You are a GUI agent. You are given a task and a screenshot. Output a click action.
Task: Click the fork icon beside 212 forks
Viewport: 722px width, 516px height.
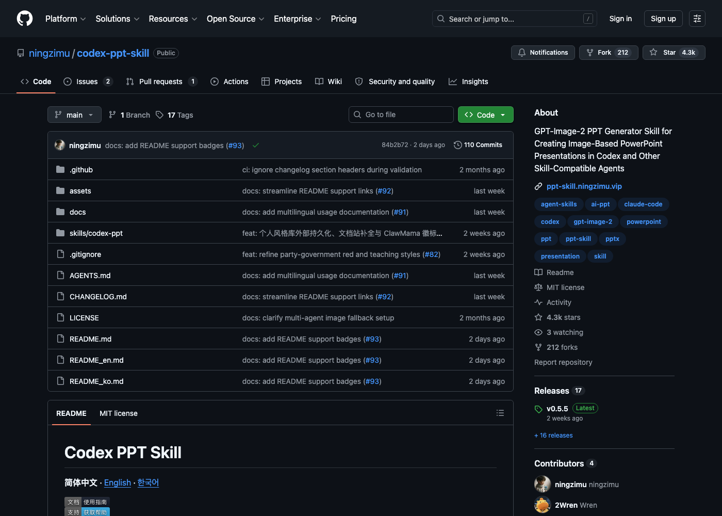click(538, 347)
